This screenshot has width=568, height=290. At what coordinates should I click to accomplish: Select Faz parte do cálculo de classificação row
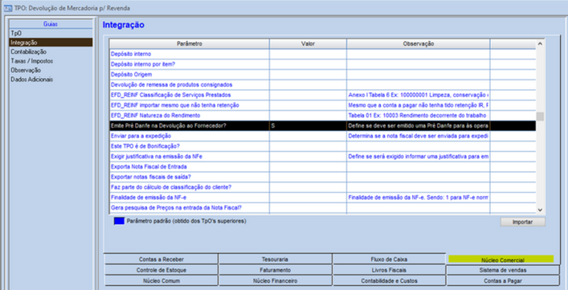coord(322,187)
